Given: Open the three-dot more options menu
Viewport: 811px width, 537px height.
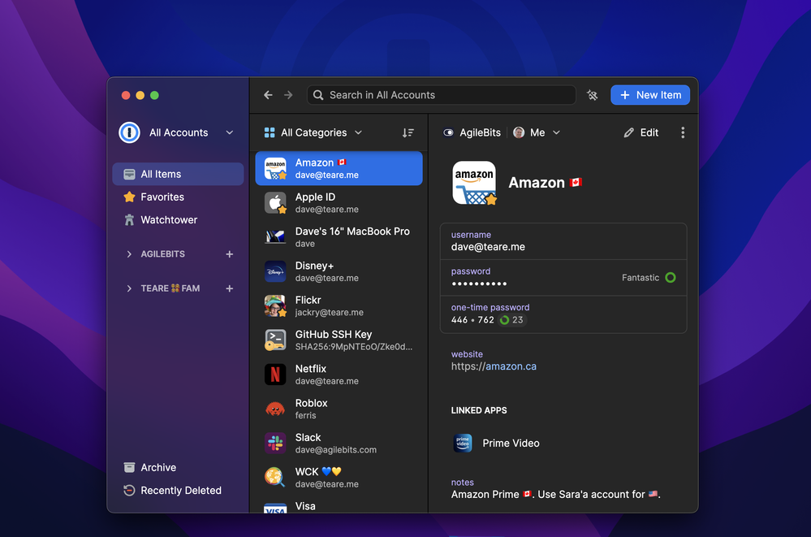Looking at the screenshot, I should point(682,132).
